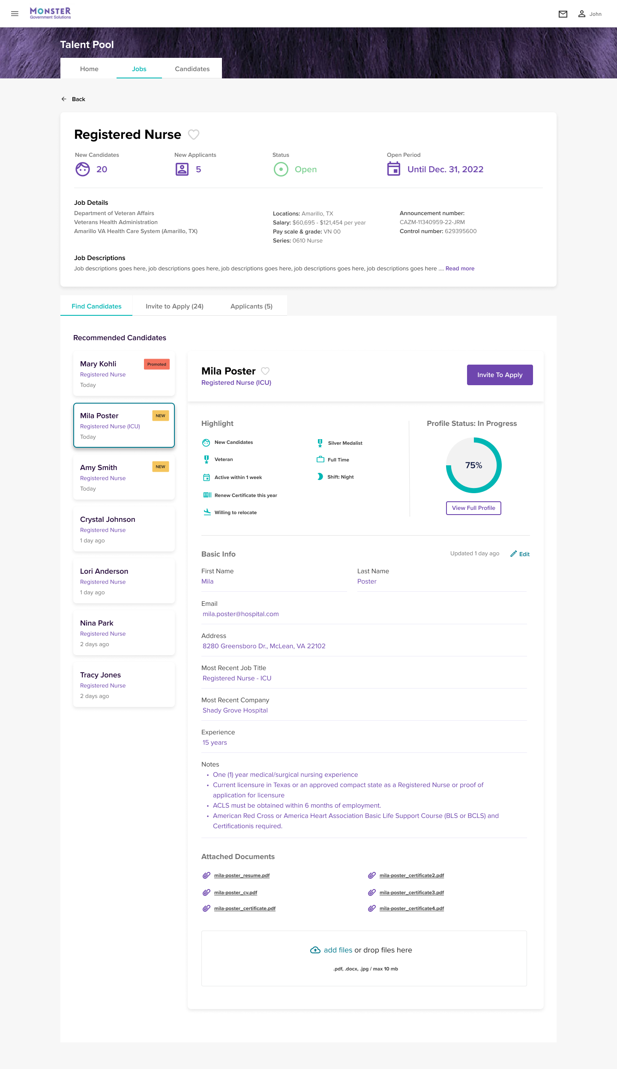Open the Invite to Apply (24) tab

(174, 306)
